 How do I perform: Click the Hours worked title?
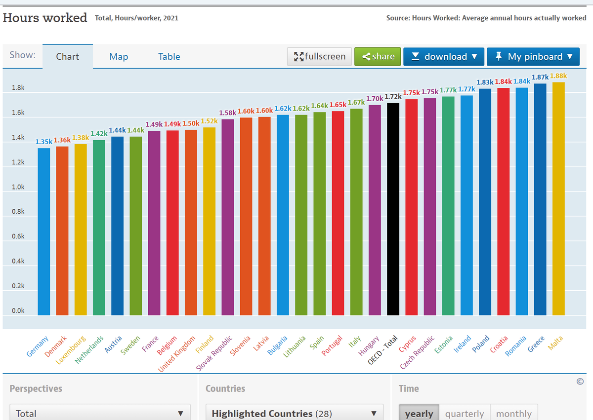[x=45, y=18]
